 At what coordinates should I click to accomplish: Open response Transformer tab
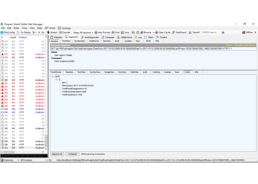56,72
